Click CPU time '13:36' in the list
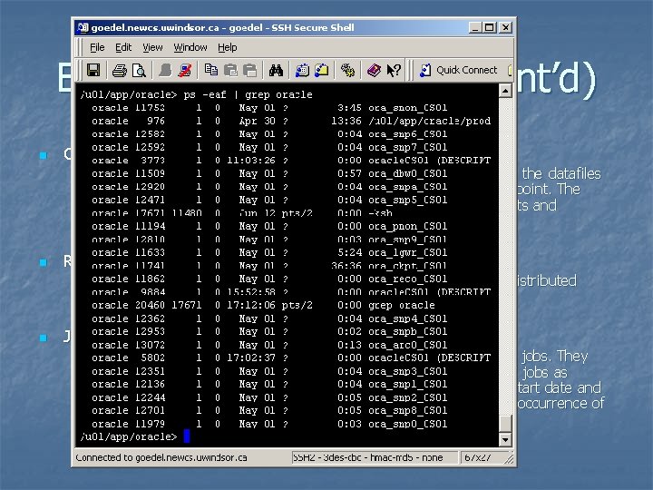653x490 pixels. click(346, 121)
